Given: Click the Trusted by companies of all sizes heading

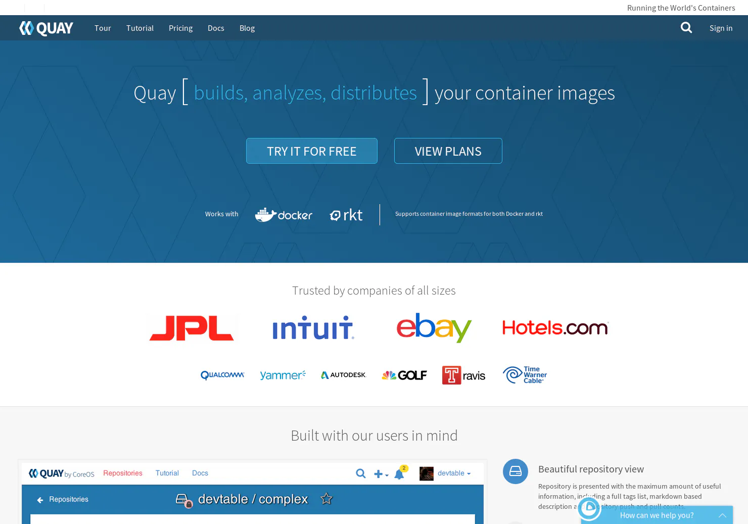Looking at the screenshot, I should [x=374, y=291].
